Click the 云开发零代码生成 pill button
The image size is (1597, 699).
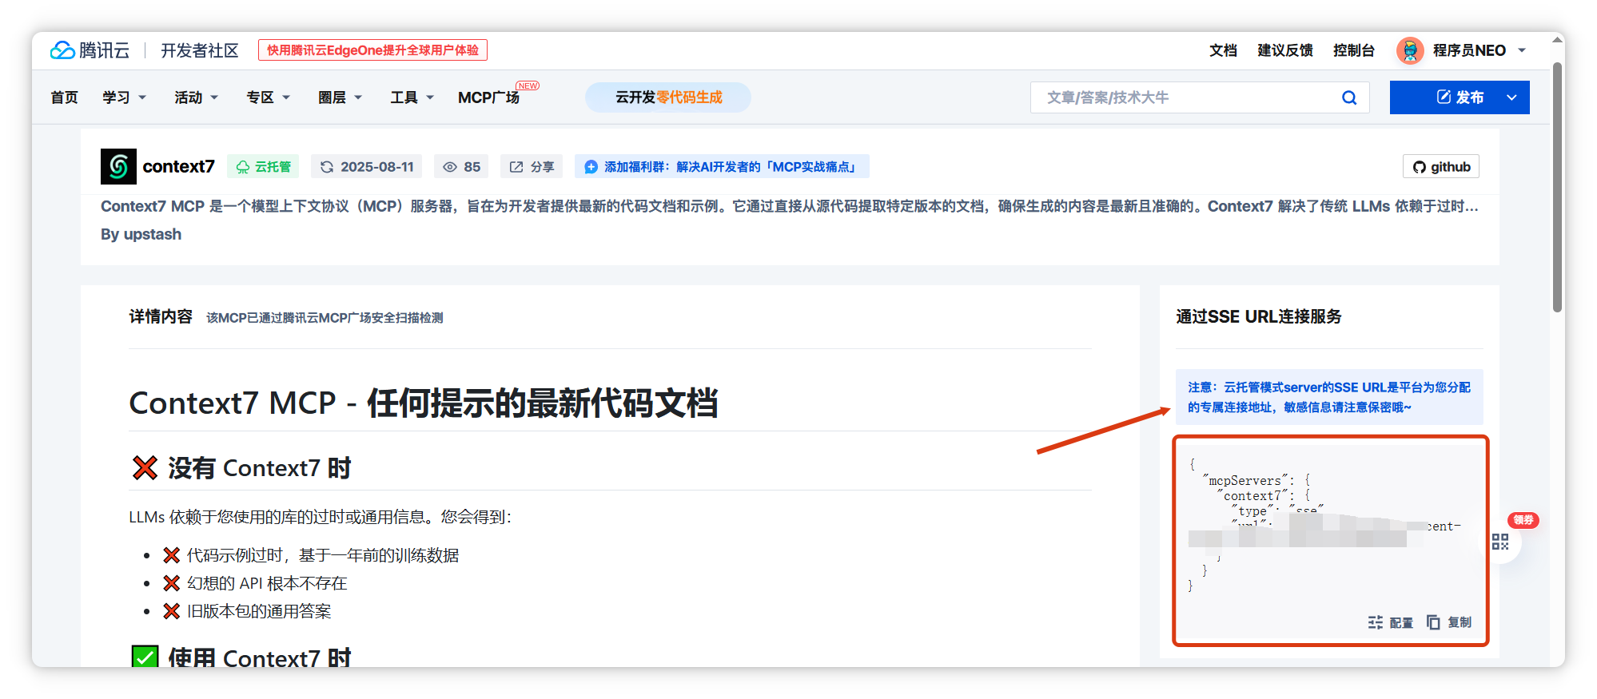668,97
